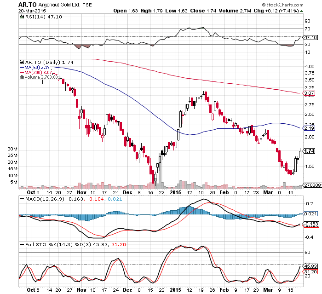Click the 90 level on RSI axis
Screen dimensions: 322x294
pyautogui.click(x=307, y=21)
